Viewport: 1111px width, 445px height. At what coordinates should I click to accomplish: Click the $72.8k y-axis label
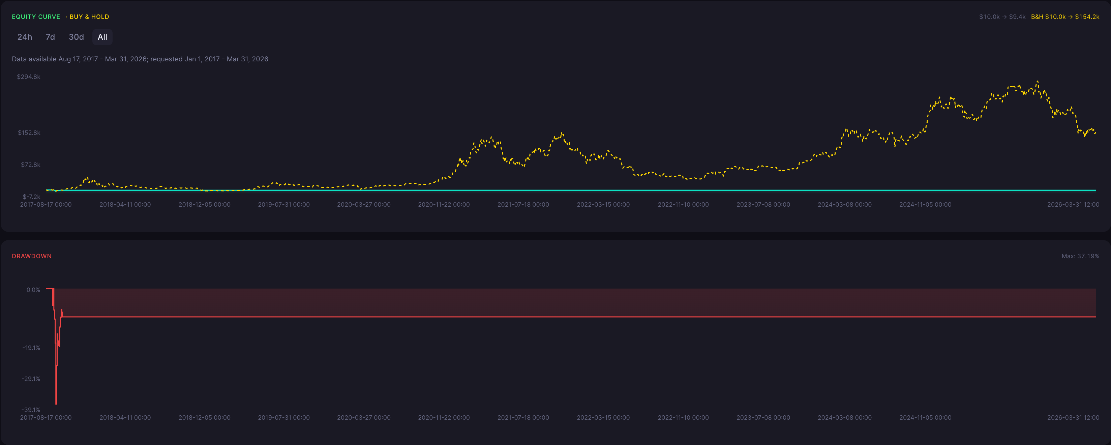31,165
